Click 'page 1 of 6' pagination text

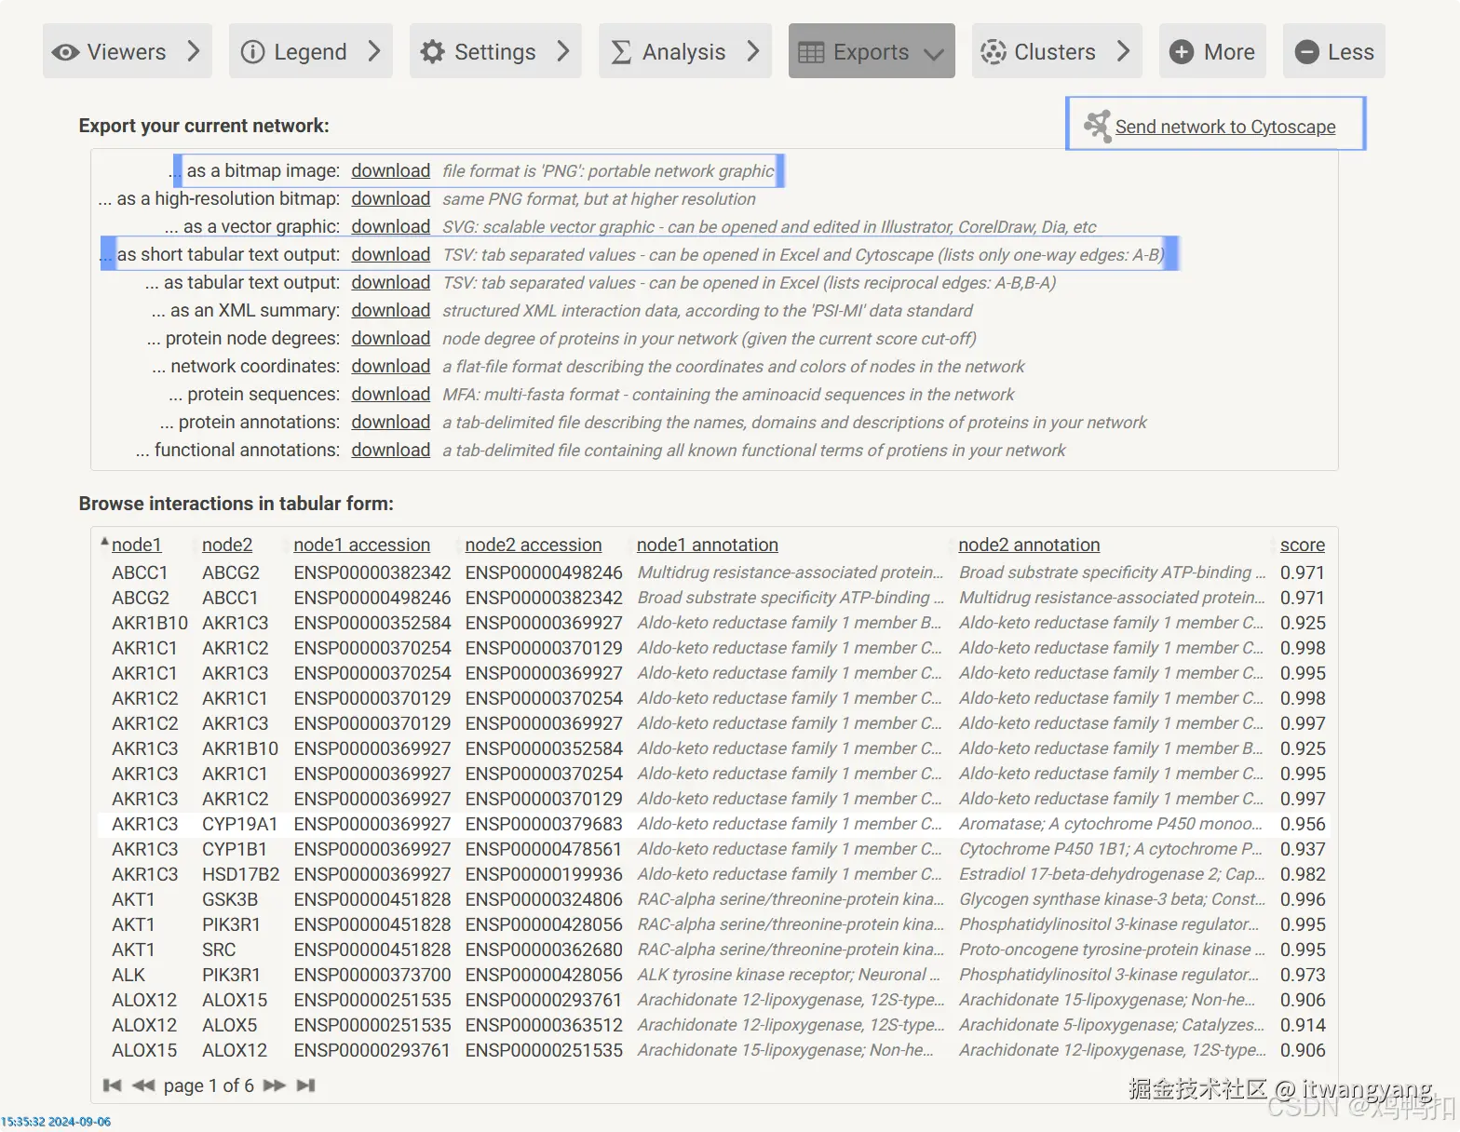click(x=209, y=1085)
